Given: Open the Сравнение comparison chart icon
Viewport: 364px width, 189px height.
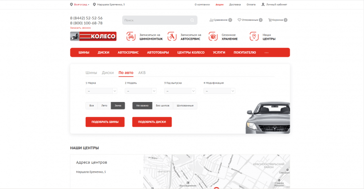Looking at the screenshot, I should [211, 20].
